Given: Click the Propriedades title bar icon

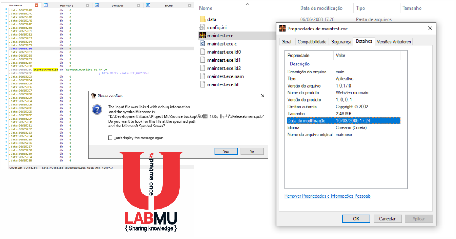Looking at the screenshot, I should pyautogui.click(x=282, y=28).
